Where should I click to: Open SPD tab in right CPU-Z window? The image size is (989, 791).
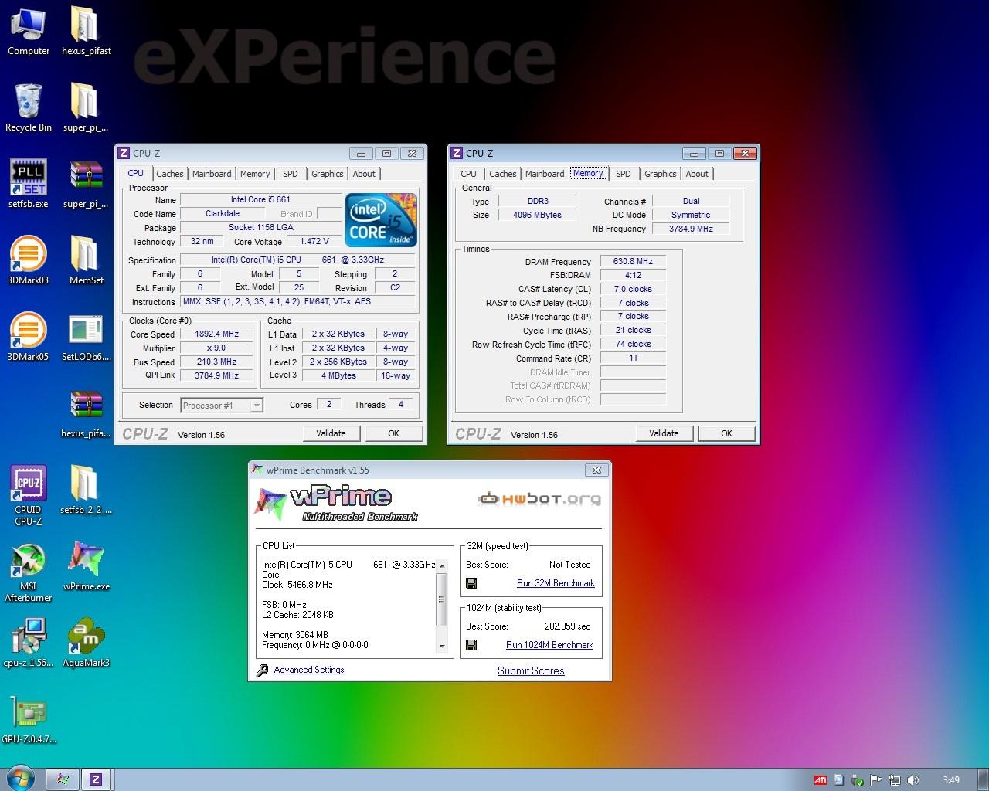624,174
